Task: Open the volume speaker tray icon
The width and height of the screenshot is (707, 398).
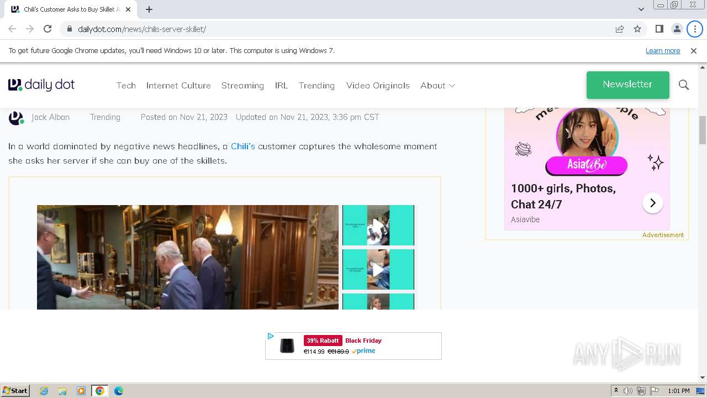Action: point(628,391)
